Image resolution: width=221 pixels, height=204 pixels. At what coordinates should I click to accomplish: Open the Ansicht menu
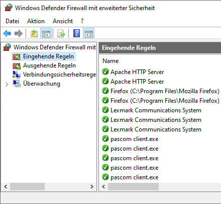(x=63, y=21)
